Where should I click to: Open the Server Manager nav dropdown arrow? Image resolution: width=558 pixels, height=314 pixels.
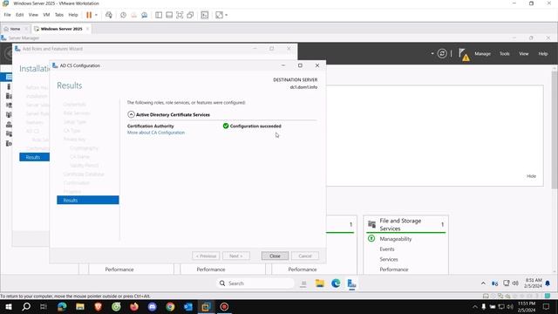432,54
